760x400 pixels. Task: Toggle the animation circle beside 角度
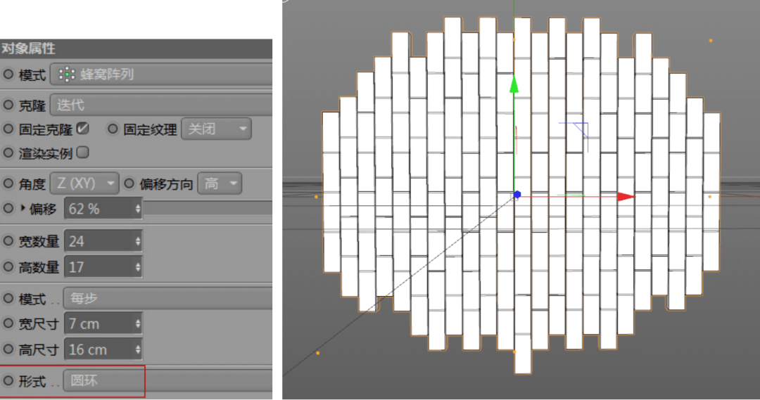[x=8, y=183]
